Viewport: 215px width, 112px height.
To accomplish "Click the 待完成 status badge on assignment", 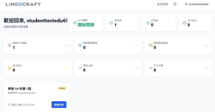I will tap(62, 88).
